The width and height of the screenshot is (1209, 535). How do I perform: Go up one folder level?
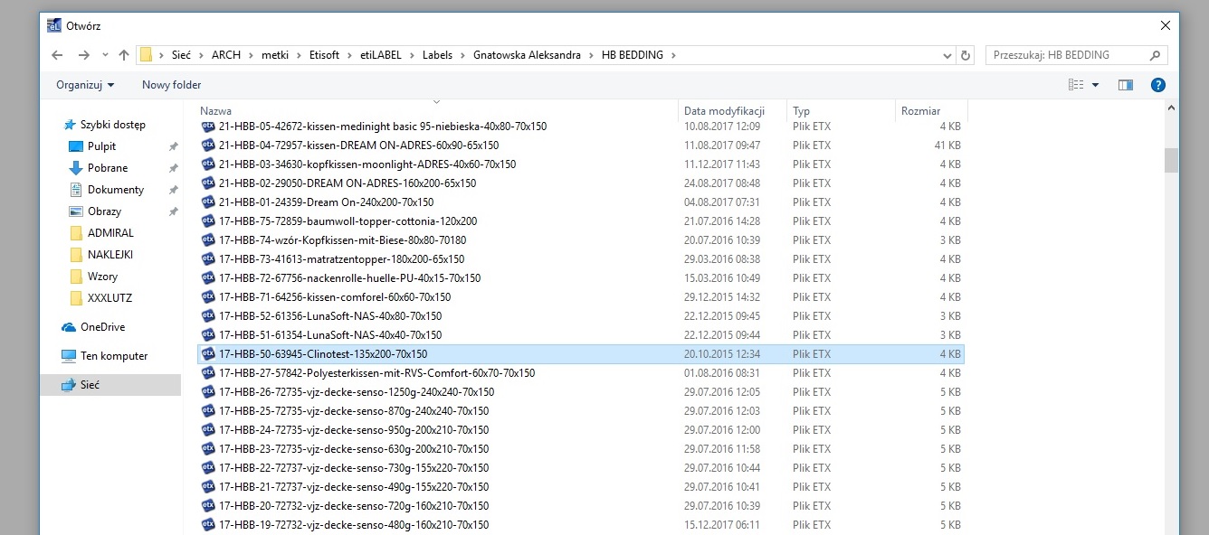click(124, 55)
